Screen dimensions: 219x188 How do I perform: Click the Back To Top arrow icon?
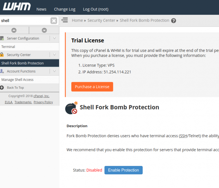click(2, 88)
